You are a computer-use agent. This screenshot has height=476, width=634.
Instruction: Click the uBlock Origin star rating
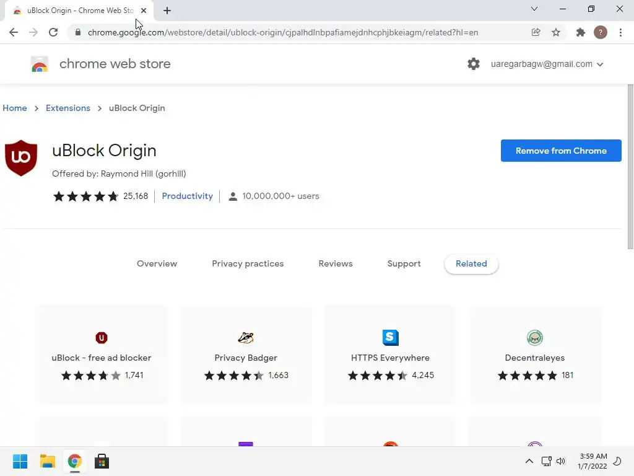pyautogui.click(x=85, y=196)
